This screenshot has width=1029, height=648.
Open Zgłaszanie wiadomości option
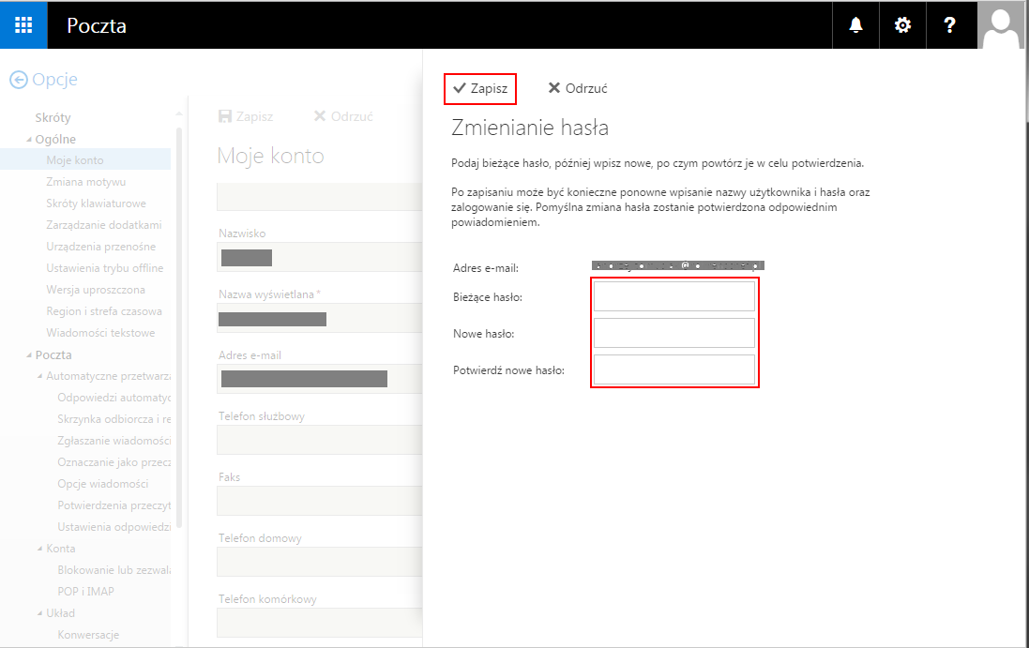click(x=114, y=441)
